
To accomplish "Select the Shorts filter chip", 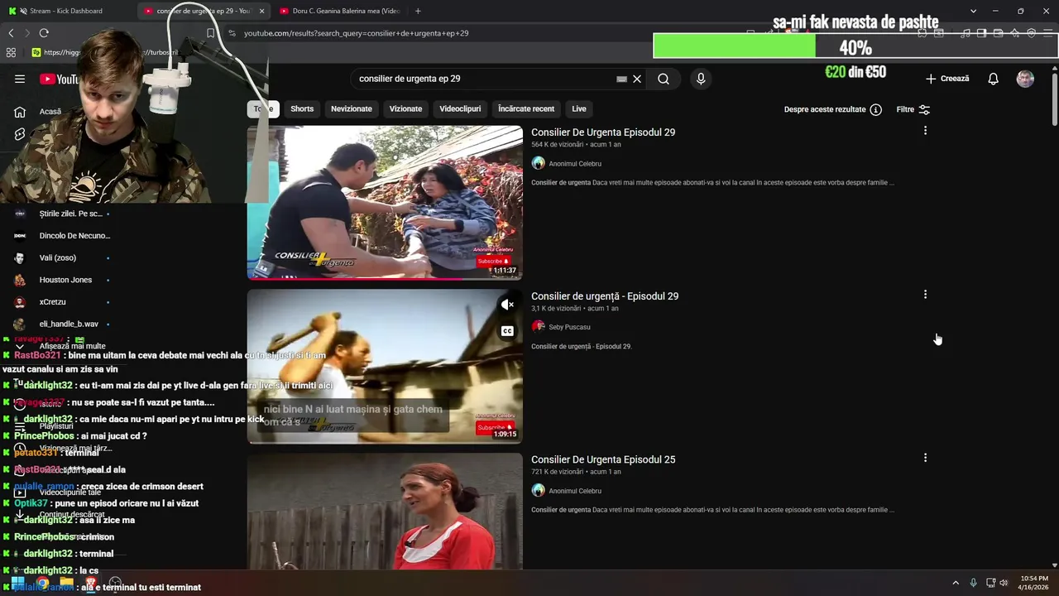I will [302, 108].
